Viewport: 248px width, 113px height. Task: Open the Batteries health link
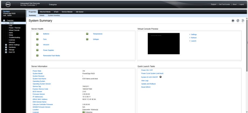46,34
